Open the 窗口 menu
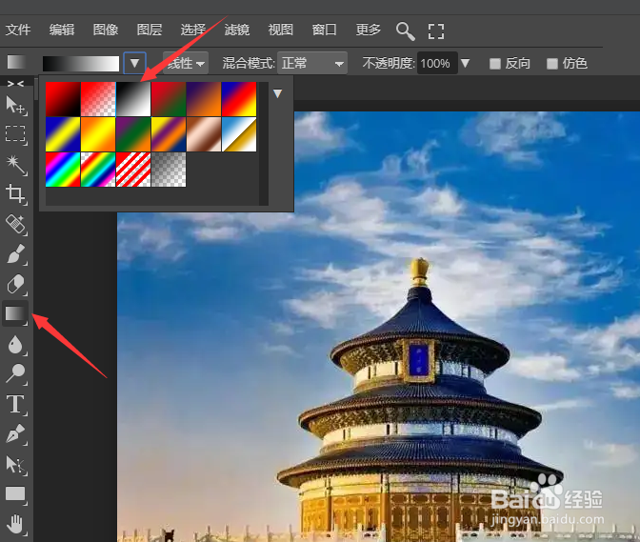 click(x=324, y=30)
